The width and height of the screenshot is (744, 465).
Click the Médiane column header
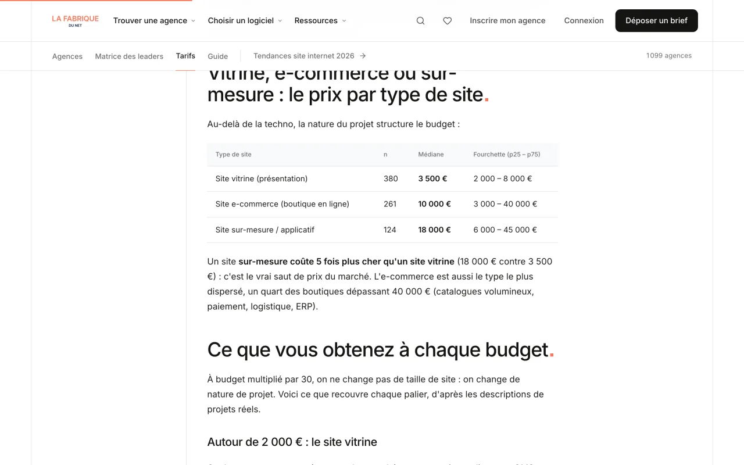pos(431,155)
